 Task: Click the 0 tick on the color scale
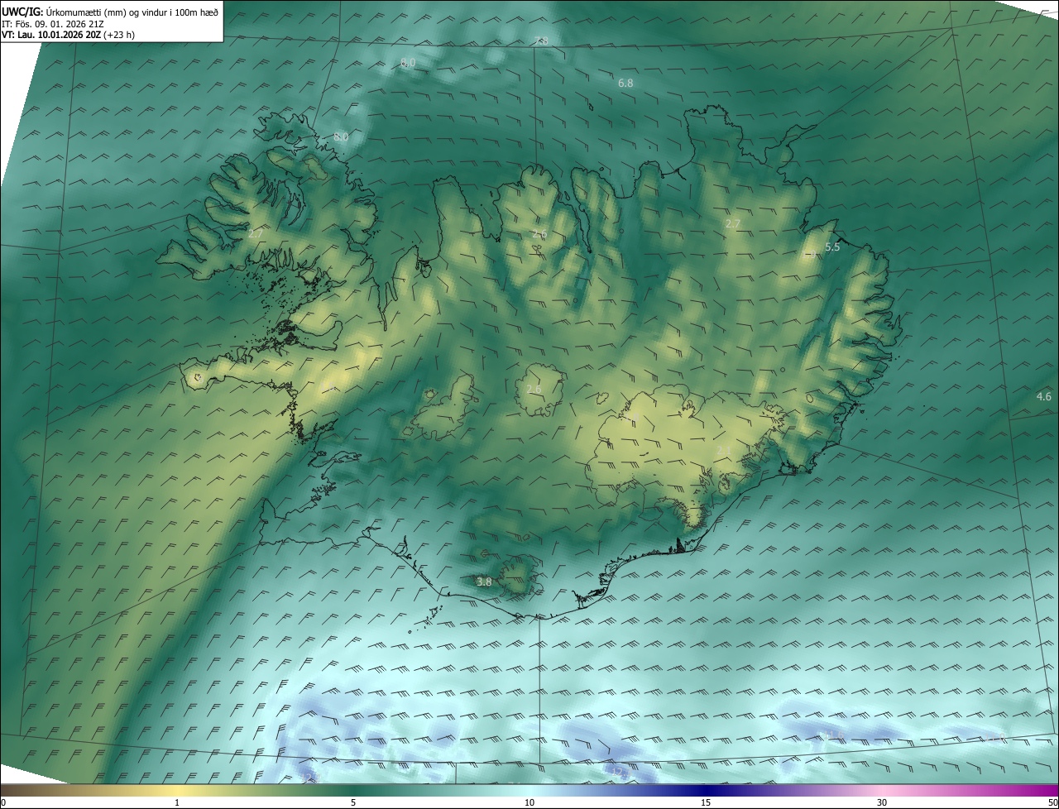(2, 802)
